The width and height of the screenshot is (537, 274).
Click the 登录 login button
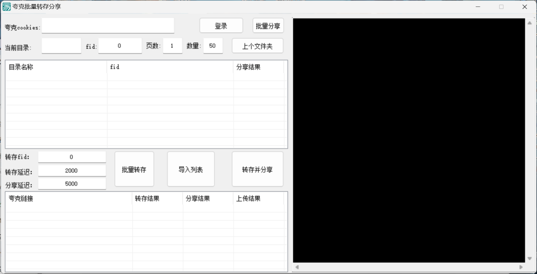point(221,26)
